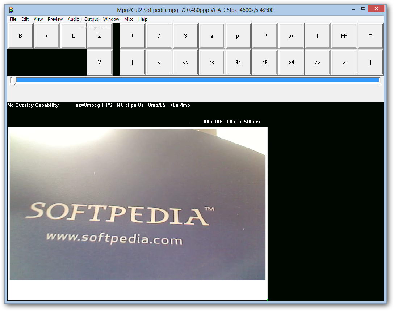Screen dimensions: 394x311
Task: Click the Mpg2Cut2 app icon in the title bar
Action: [x=11, y=10]
